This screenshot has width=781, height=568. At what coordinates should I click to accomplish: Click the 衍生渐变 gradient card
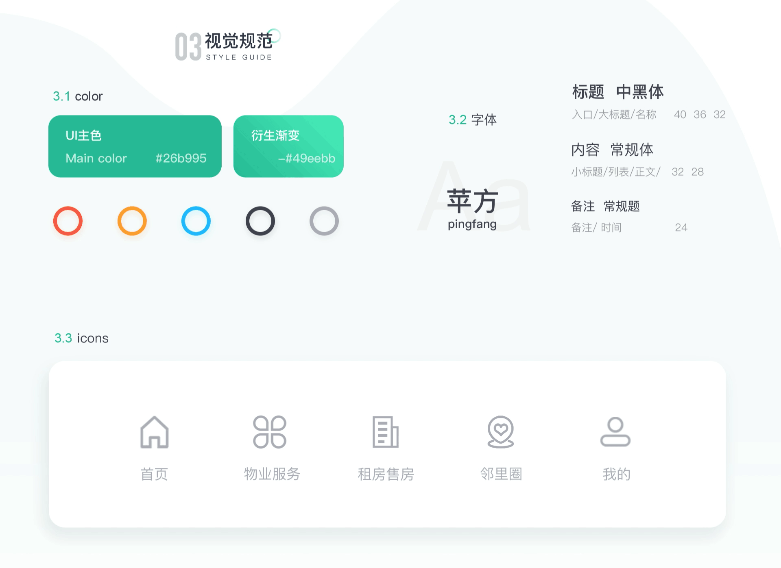[x=288, y=146]
